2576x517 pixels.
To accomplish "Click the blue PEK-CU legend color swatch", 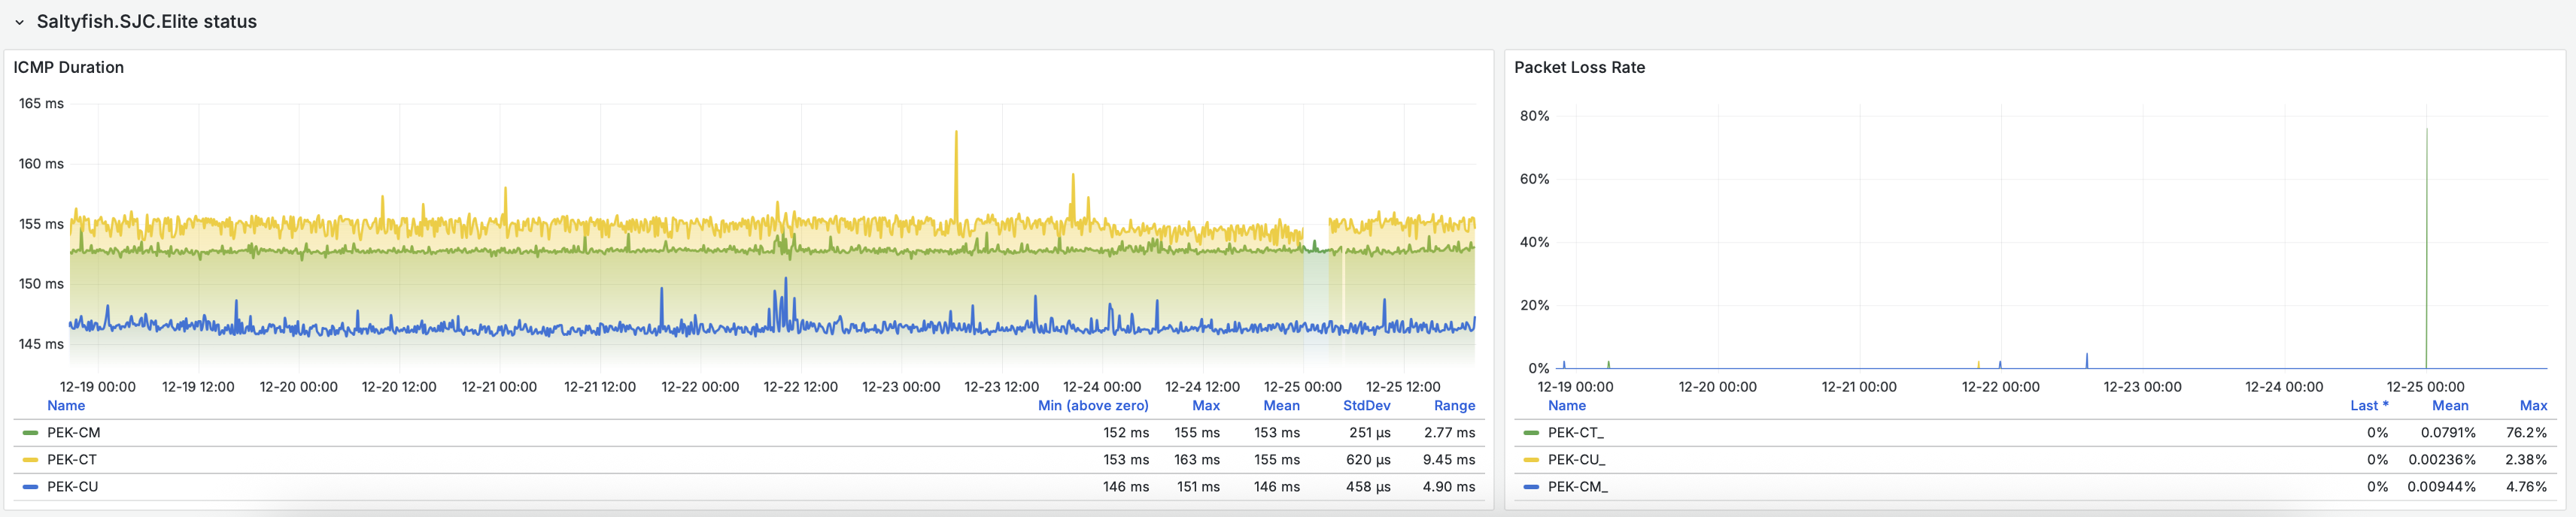I will [x=30, y=486].
